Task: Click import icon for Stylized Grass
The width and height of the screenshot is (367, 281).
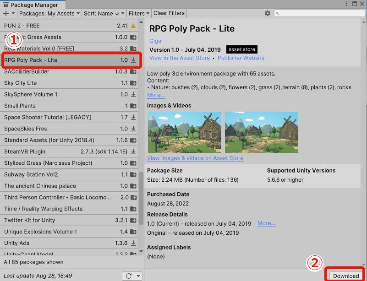Action: point(133,163)
